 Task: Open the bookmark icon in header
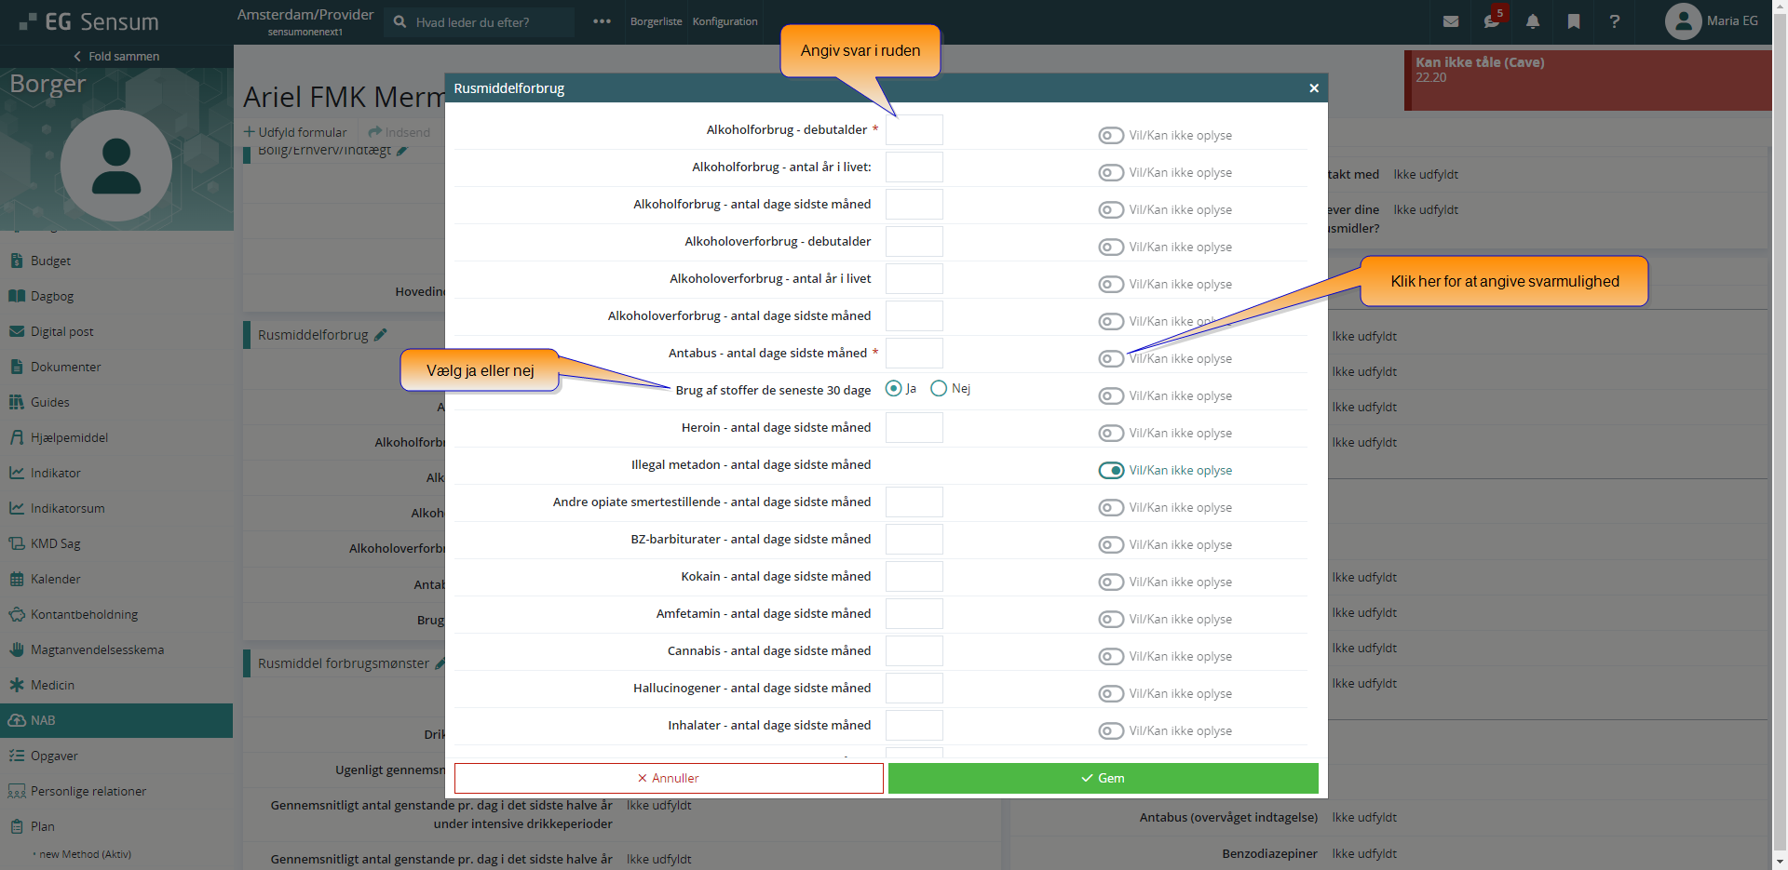1573,21
